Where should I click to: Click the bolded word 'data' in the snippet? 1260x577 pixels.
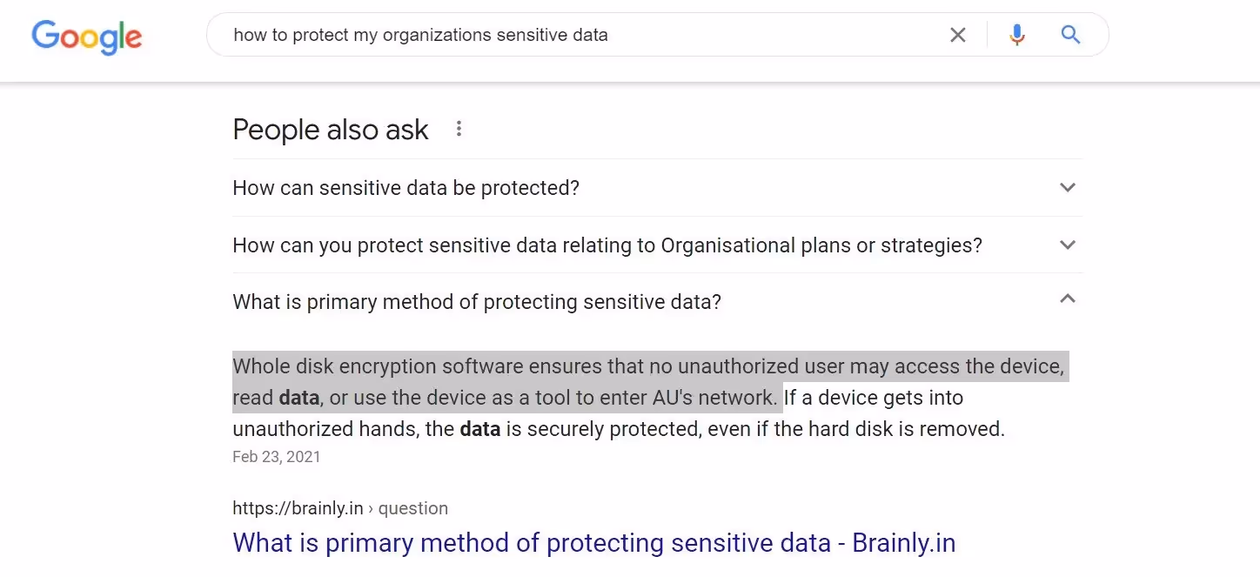pos(298,397)
